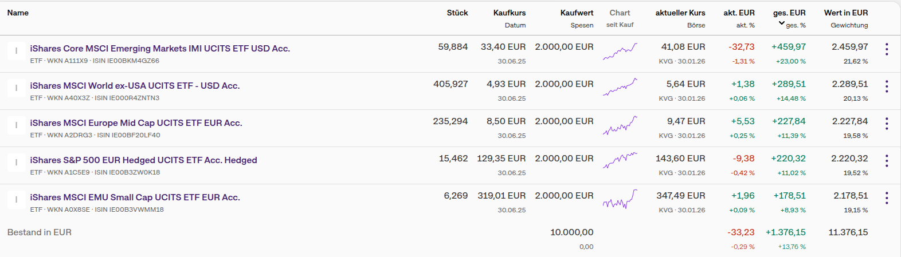Sort by the Kaufwert column header
901x257 pixels.
577,13
